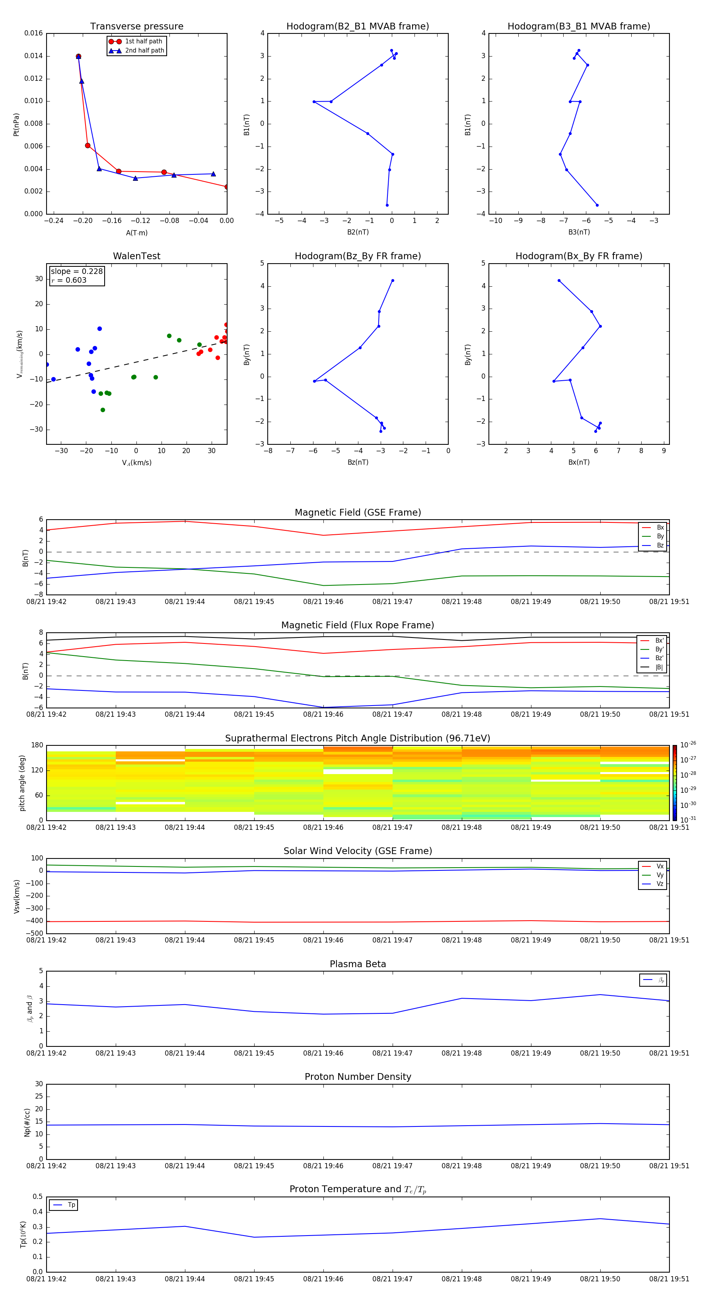Select the 'Magnetic Field (GSE Frame)' title

tap(358, 512)
